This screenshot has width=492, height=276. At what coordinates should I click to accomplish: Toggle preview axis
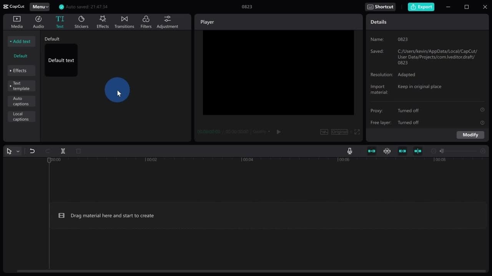click(418, 151)
